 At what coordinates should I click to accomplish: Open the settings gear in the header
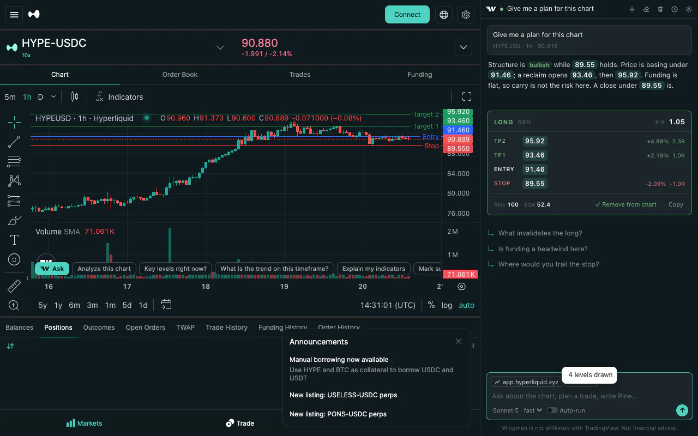tap(466, 15)
